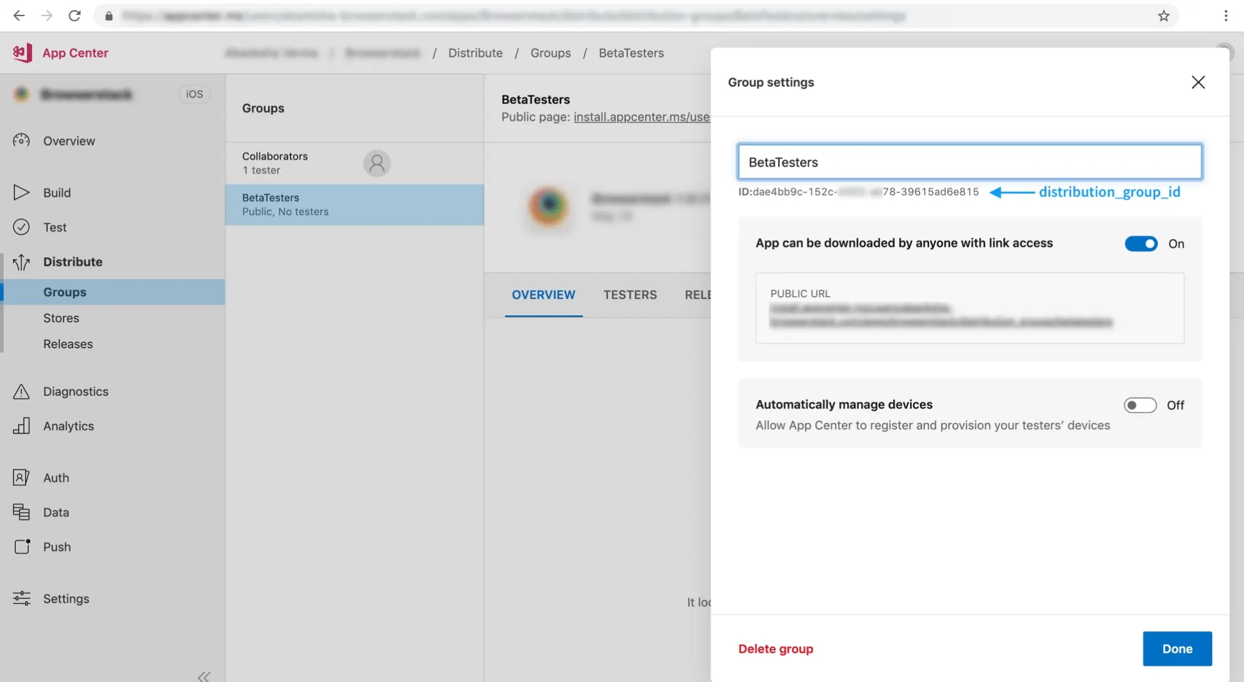Click the browser back arrow
1244x682 pixels.
[19, 16]
